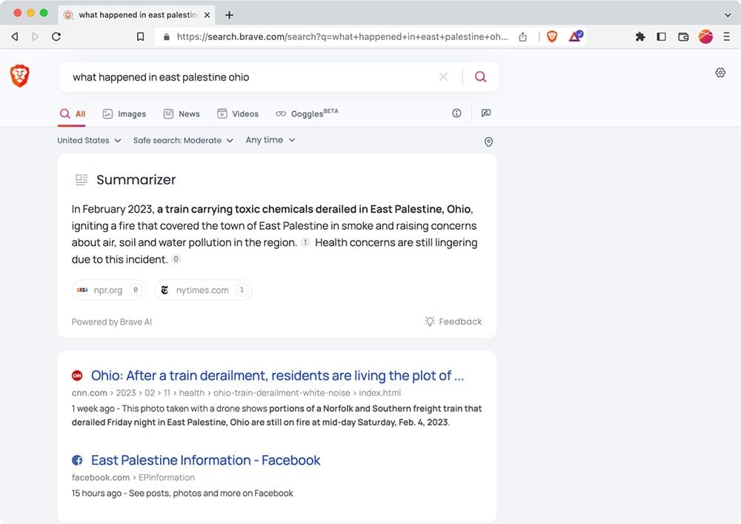741x524 pixels.
Task: Bookmark this page icon
Action: 140,36
